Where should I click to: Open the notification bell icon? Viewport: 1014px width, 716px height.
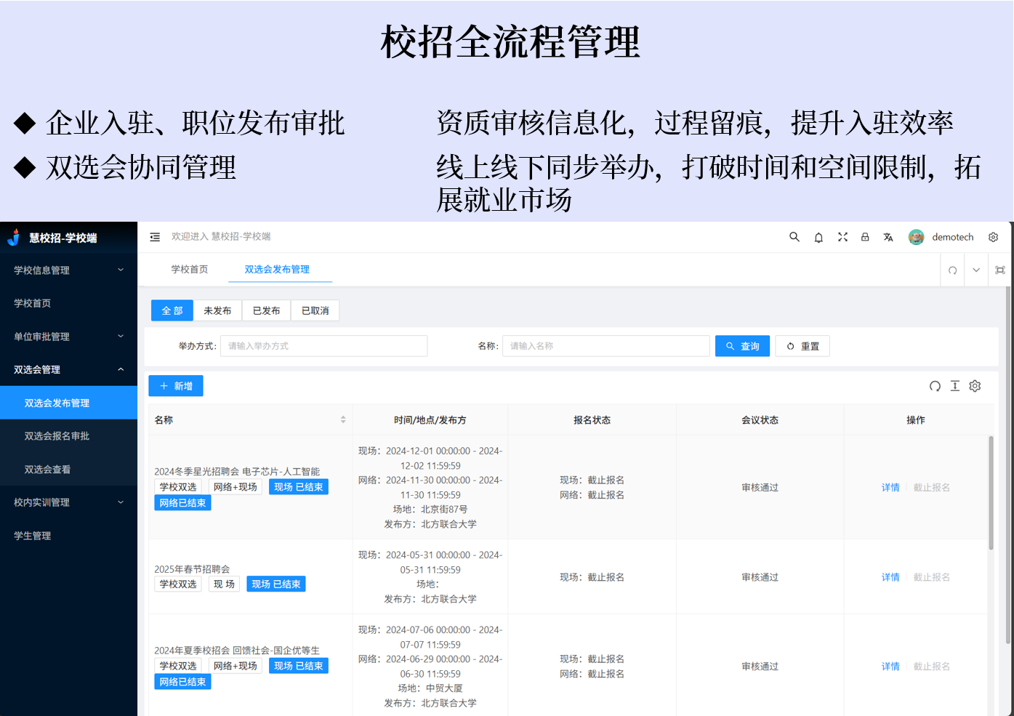(x=818, y=237)
